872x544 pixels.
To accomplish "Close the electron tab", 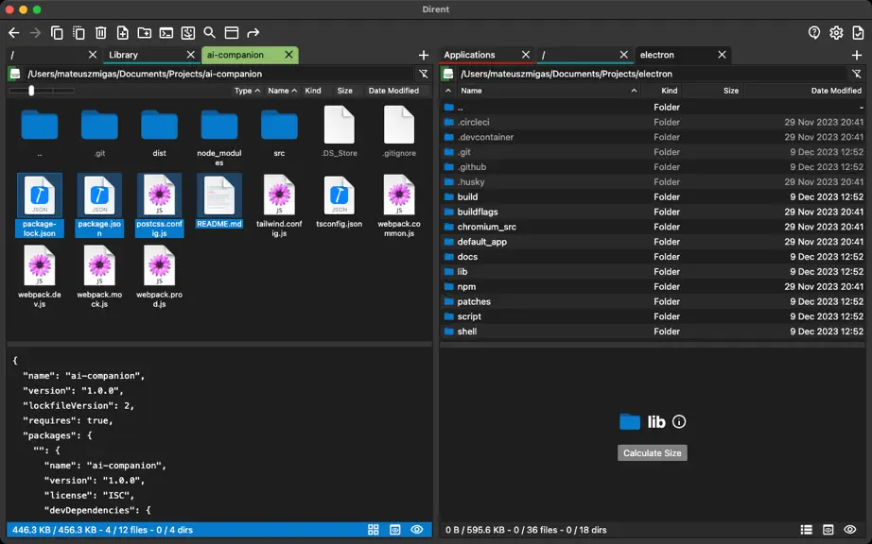I will (x=722, y=55).
